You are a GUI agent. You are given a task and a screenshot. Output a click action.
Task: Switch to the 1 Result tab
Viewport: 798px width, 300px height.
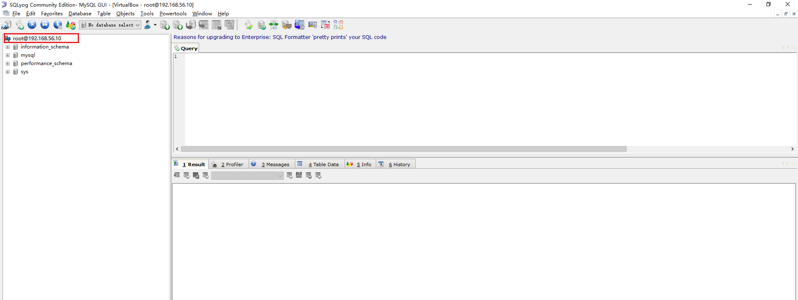pos(190,165)
